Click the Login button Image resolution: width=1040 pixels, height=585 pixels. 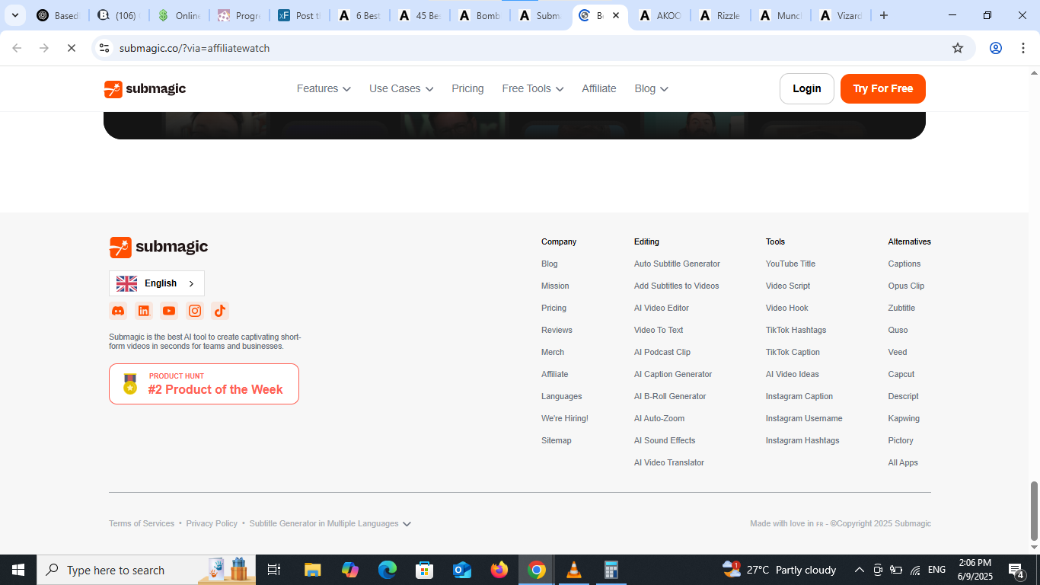pos(807,88)
